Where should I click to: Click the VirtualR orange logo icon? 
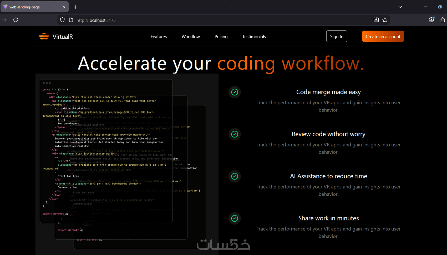[44, 37]
